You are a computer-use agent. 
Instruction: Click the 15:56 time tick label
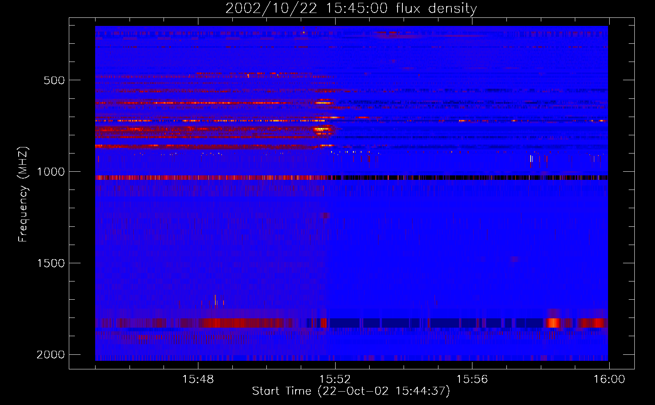click(472, 379)
